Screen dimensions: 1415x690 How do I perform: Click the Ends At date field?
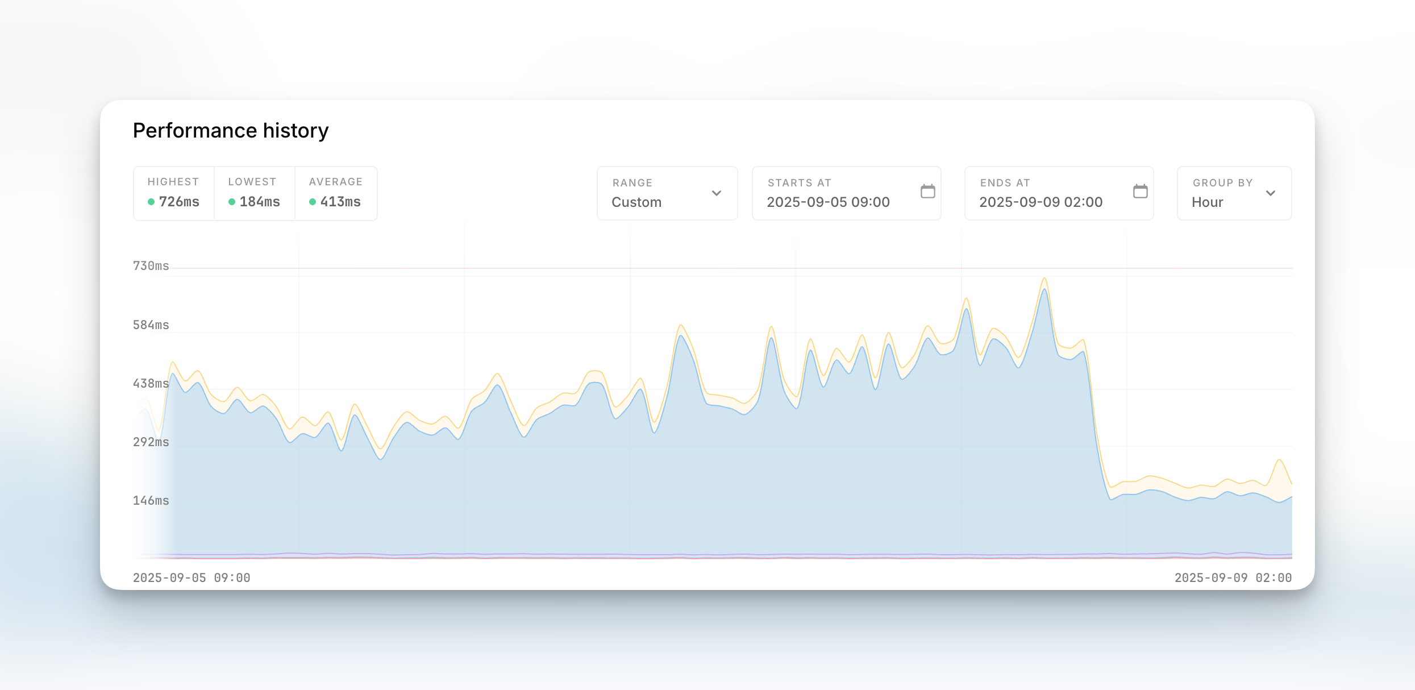(1041, 202)
